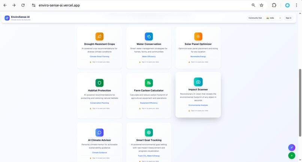Bookmark this page with star icon
Screen dimensions: 302x162
click(x=262, y=5)
